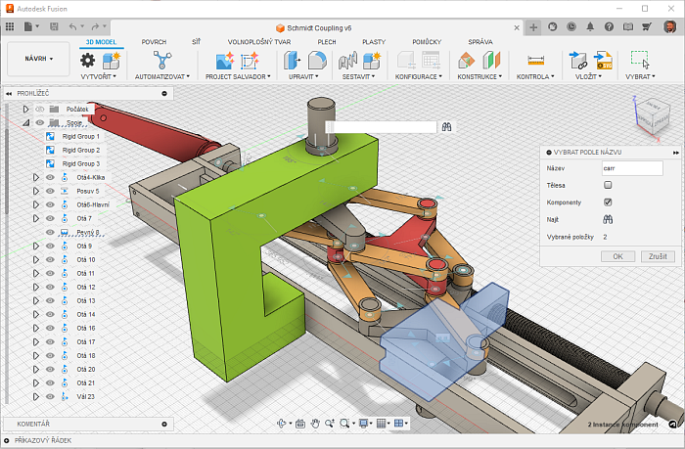Uncheck the Komponenty checkbox
The image size is (685, 449).
[x=608, y=202]
